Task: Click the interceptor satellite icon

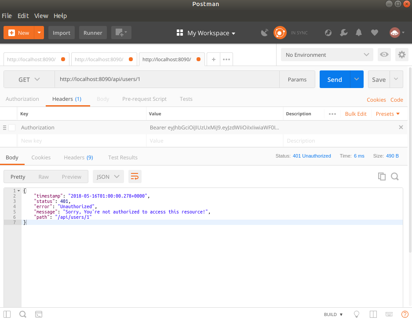Action: click(x=265, y=33)
